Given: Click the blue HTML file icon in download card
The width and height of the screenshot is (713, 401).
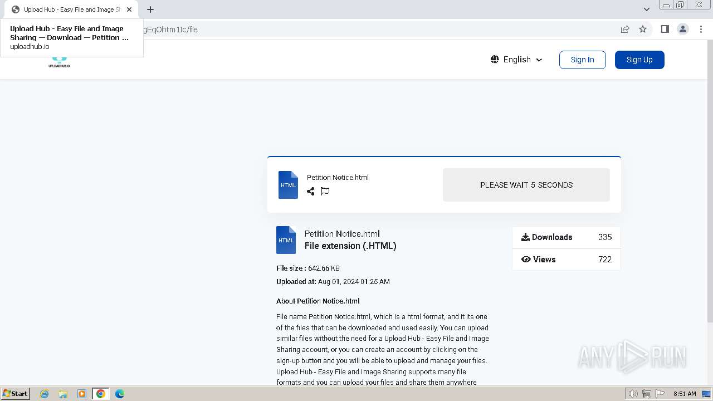Looking at the screenshot, I should (288, 185).
